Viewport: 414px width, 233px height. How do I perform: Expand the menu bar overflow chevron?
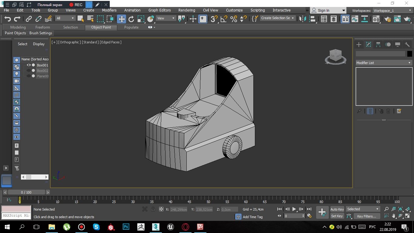pyautogui.click(x=307, y=10)
